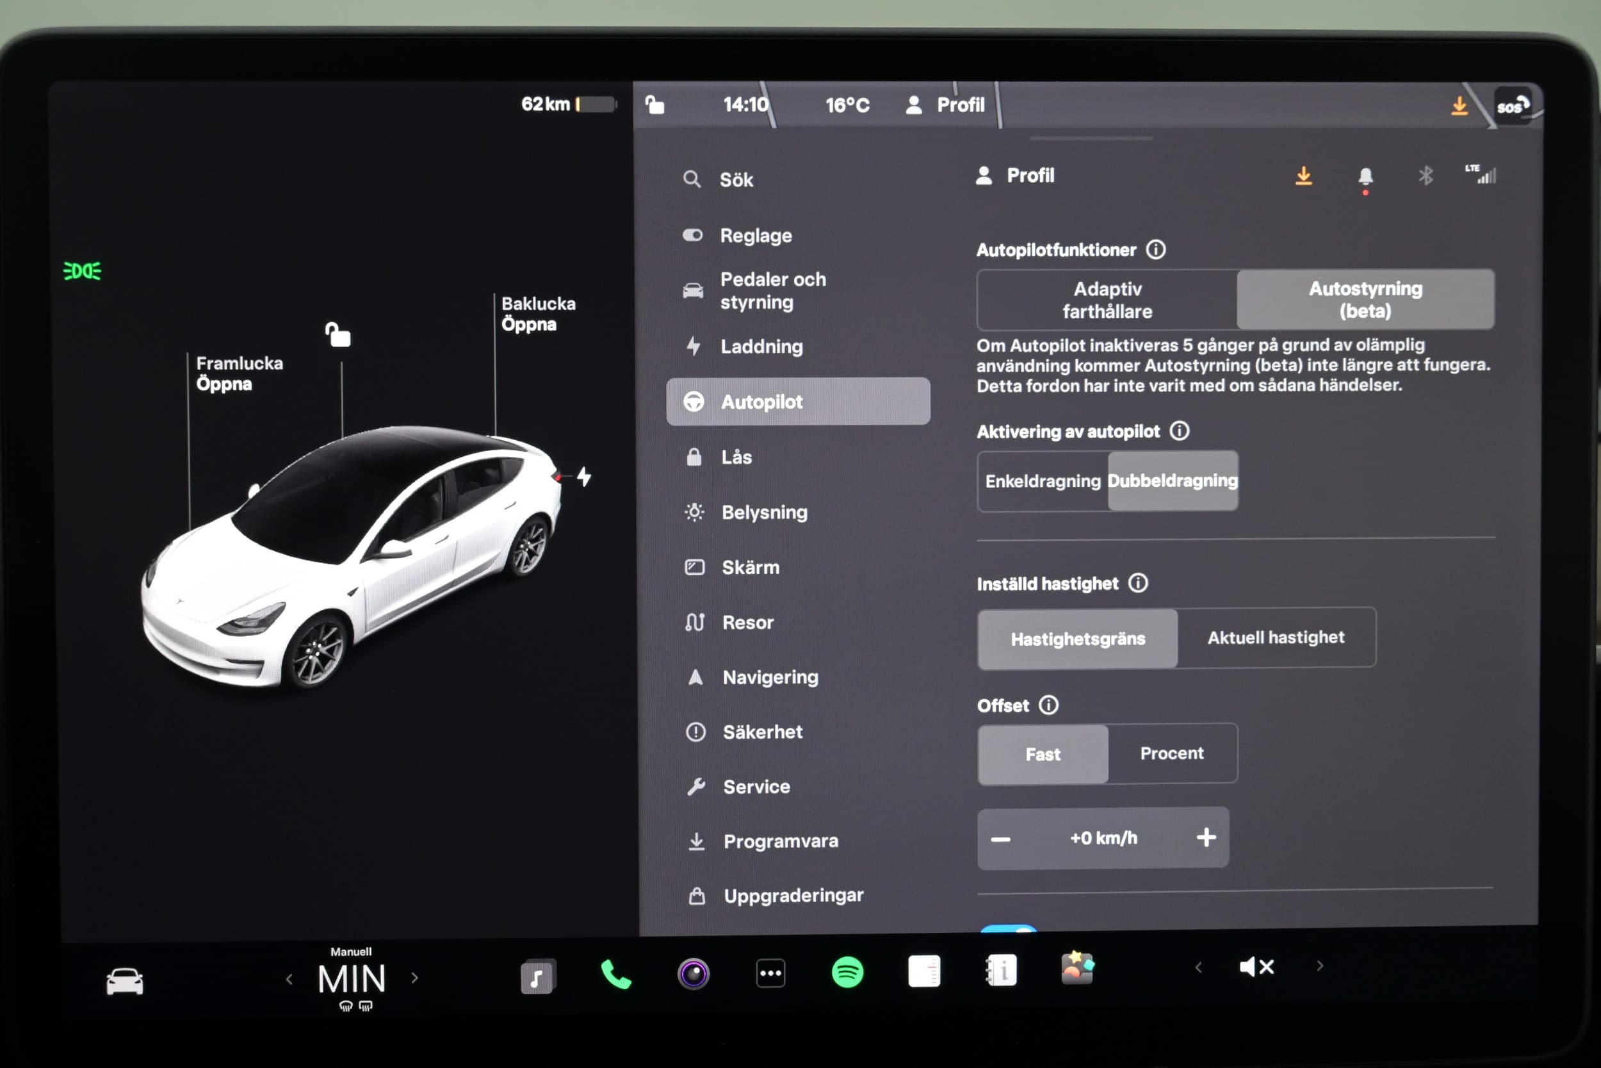
Task: Tap the green headlights indicator
Action: 83,271
